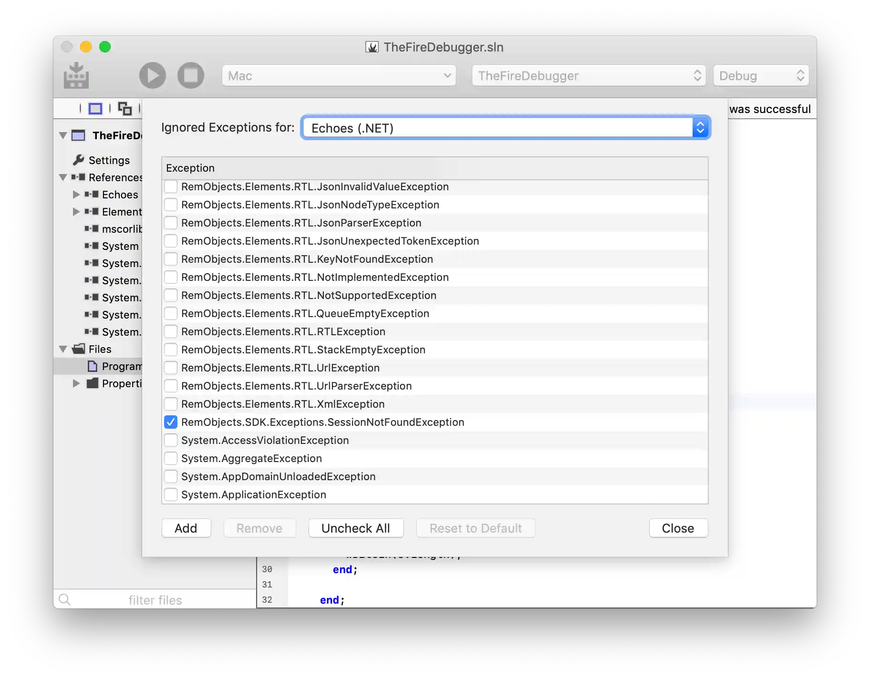The image size is (870, 679).
Task: Collapse the TheFireDebugger project tree
Action: point(63,135)
